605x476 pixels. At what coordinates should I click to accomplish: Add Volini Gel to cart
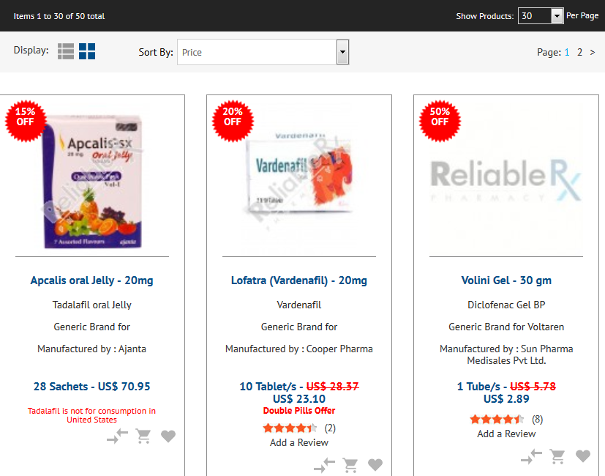[557, 456]
